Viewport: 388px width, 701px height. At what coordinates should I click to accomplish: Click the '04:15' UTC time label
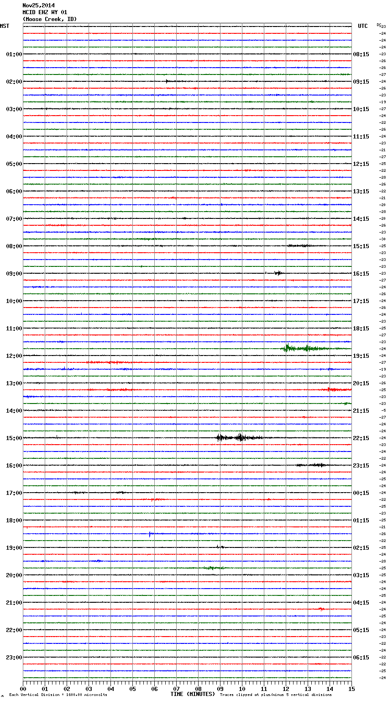[x=361, y=603]
